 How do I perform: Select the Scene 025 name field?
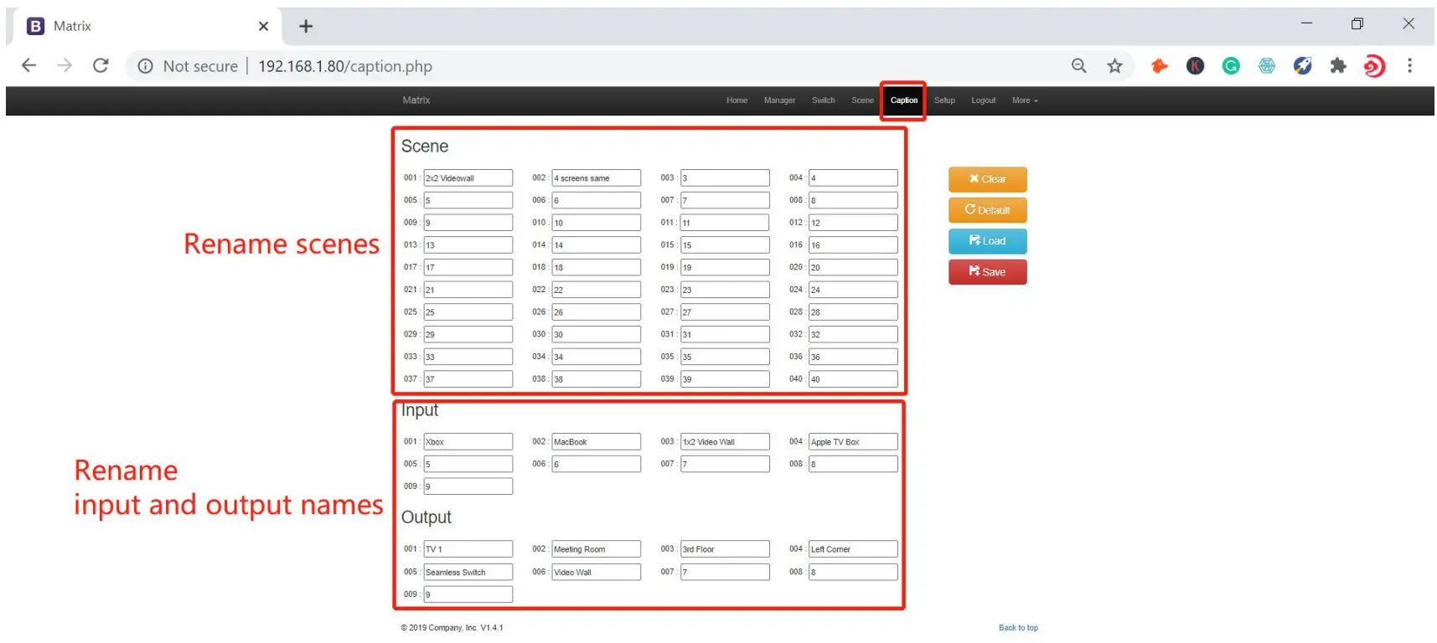click(x=468, y=312)
